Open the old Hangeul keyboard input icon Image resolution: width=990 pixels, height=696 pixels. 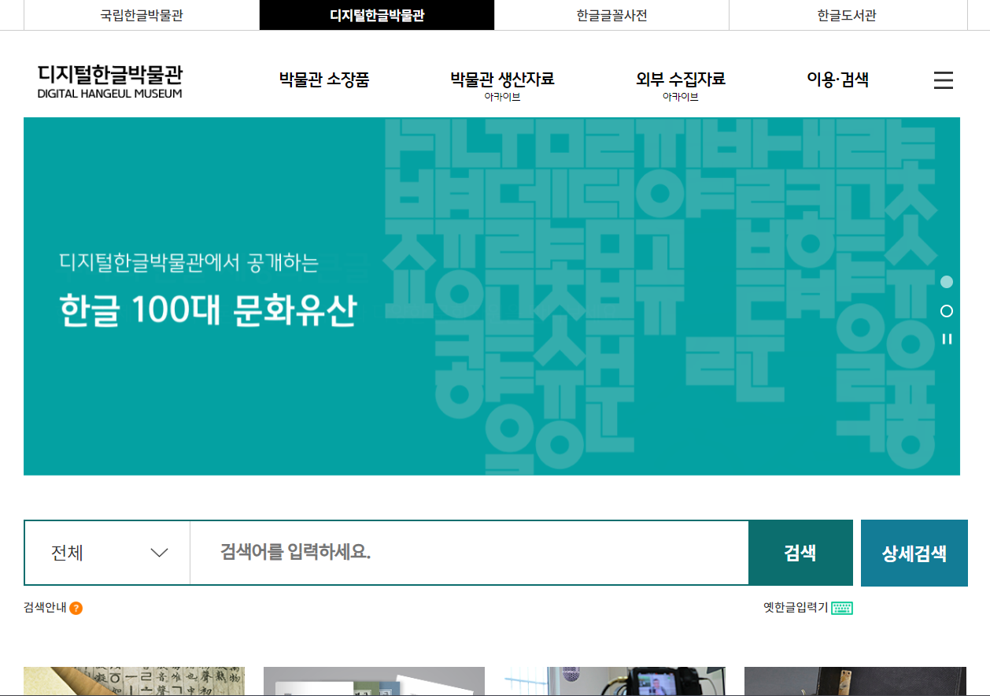[842, 608]
